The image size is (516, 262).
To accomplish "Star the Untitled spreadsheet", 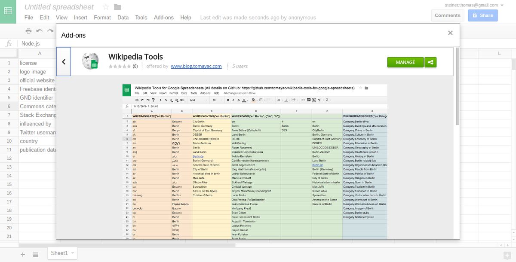I will pos(106,7).
